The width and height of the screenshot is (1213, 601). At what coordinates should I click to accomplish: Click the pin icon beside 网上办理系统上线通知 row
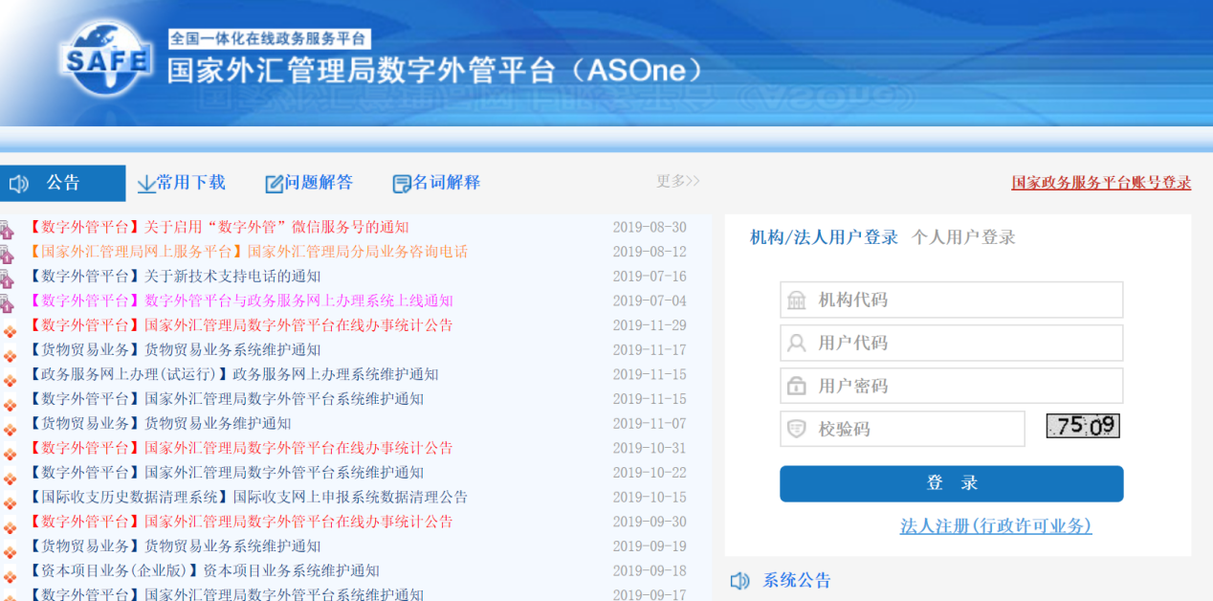tap(7, 303)
